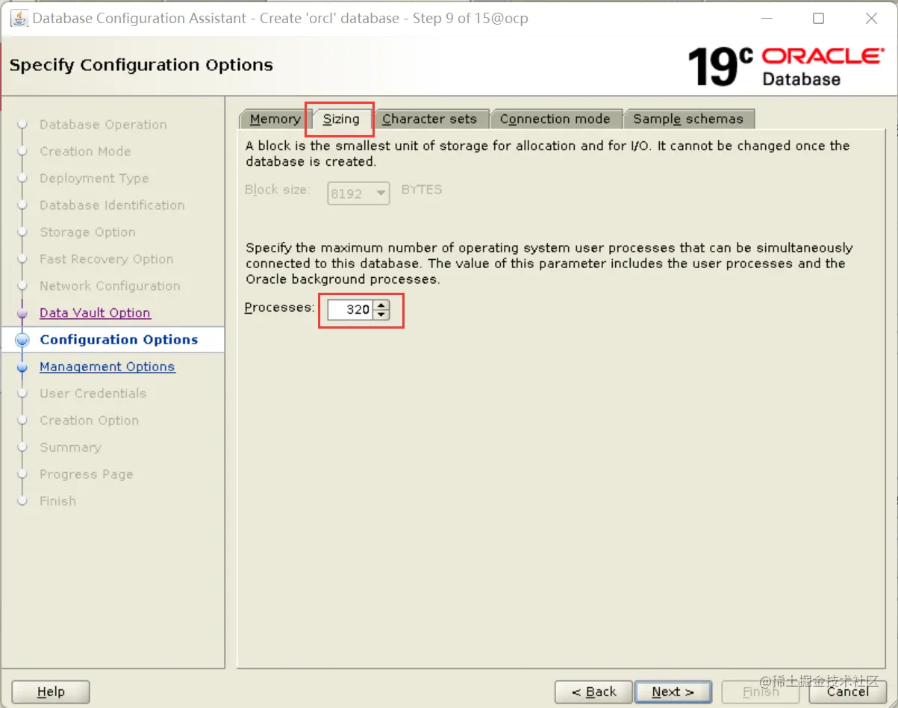Click the Fast Recovery Option step label

click(x=107, y=259)
